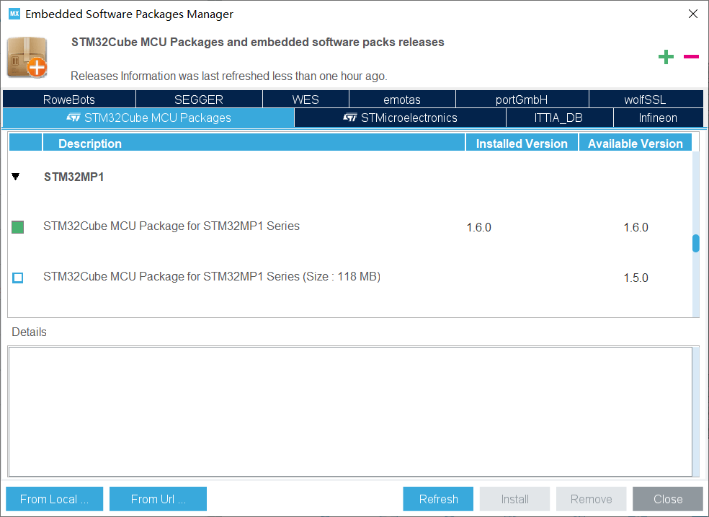The height and width of the screenshot is (517, 709).
Task: Click the available version 1.5.0 cell
Action: 636,278
